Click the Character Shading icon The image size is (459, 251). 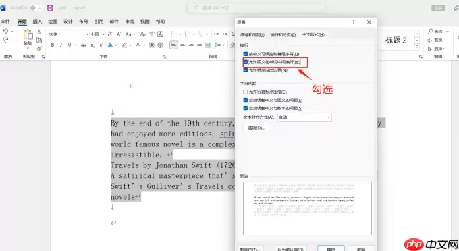click(x=152, y=45)
